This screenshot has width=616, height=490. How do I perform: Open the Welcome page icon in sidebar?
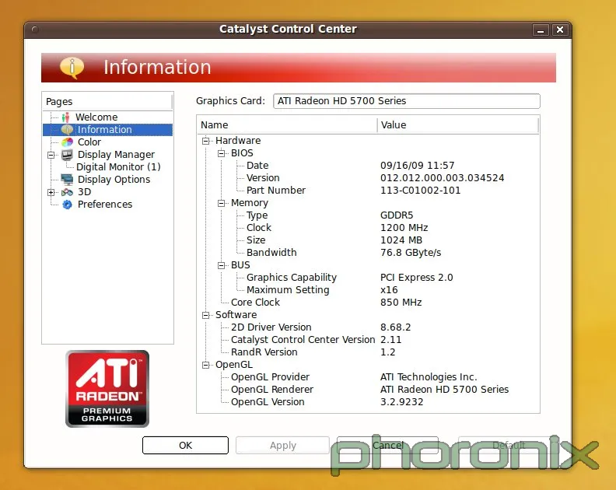[x=66, y=117]
